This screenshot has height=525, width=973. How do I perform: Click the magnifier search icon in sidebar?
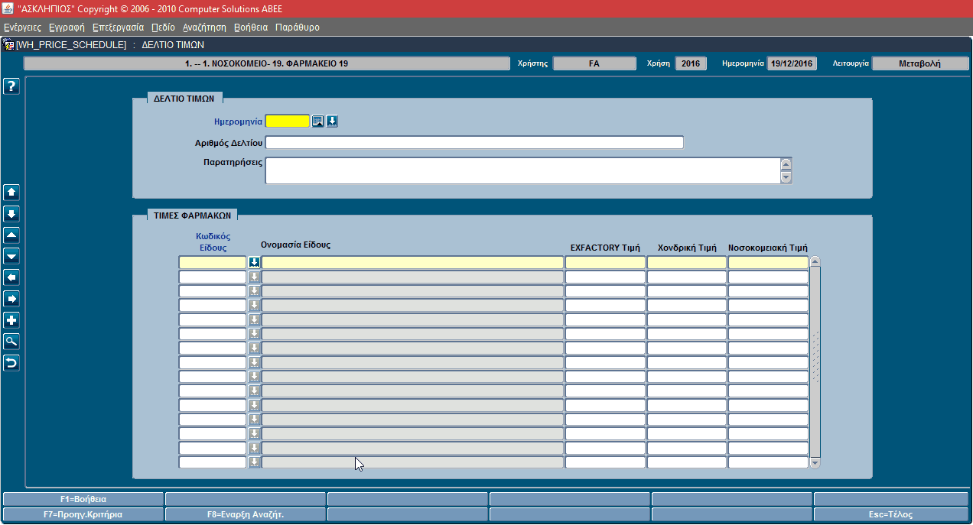click(x=11, y=342)
